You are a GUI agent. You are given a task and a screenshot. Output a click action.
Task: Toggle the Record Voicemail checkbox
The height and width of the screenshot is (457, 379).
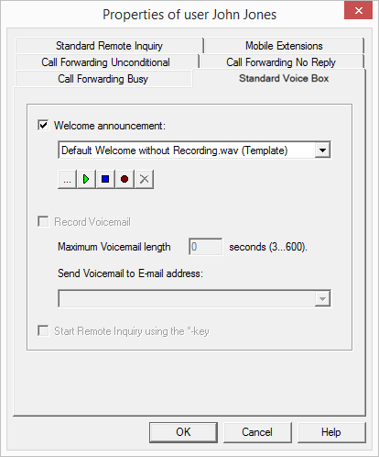tap(43, 221)
